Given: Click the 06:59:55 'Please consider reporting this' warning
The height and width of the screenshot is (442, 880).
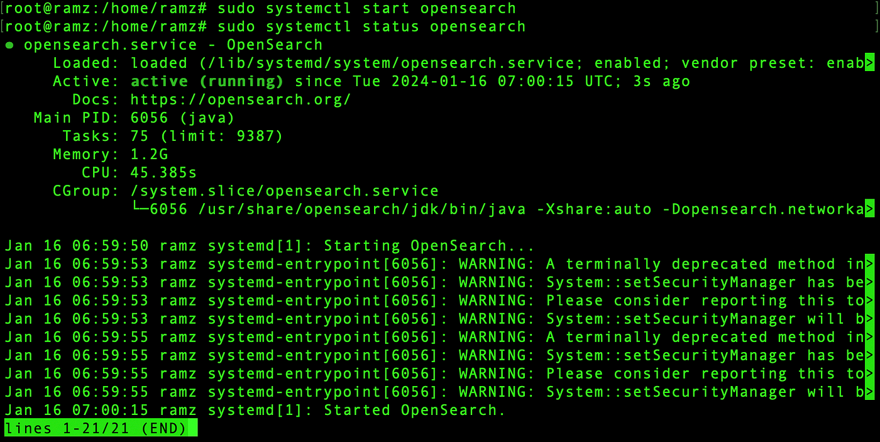Looking at the screenshot, I should (x=661, y=374).
